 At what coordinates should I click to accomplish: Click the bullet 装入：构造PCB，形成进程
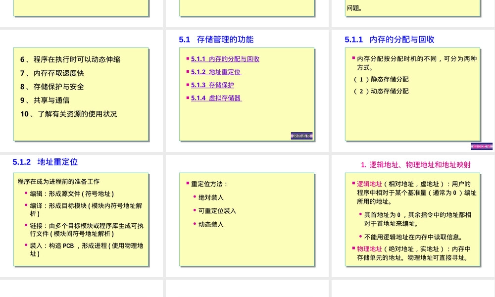87,249
